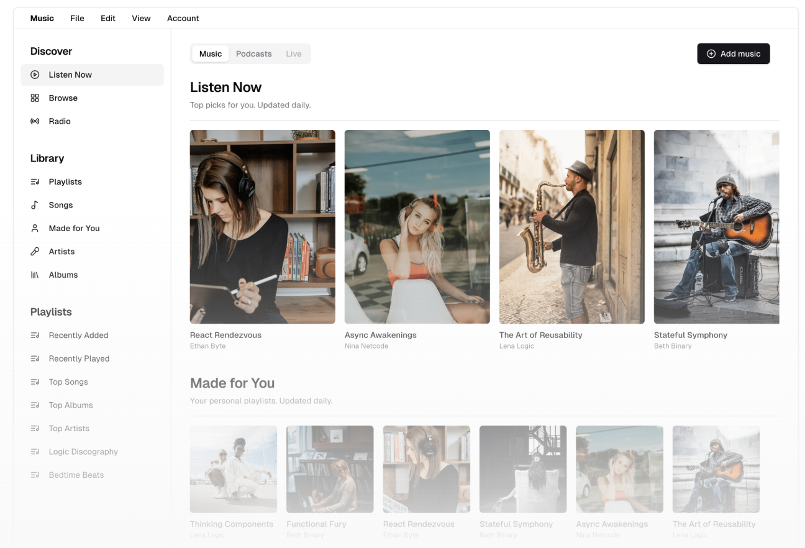Open the File menu
This screenshot has height=548, width=805.
tap(77, 18)
